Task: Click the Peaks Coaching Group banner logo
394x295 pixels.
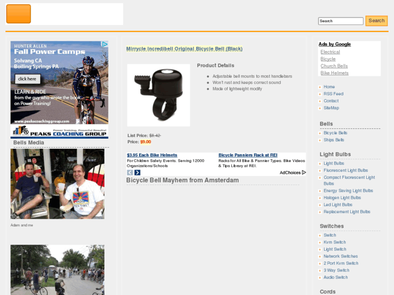Action: (59, 132)
